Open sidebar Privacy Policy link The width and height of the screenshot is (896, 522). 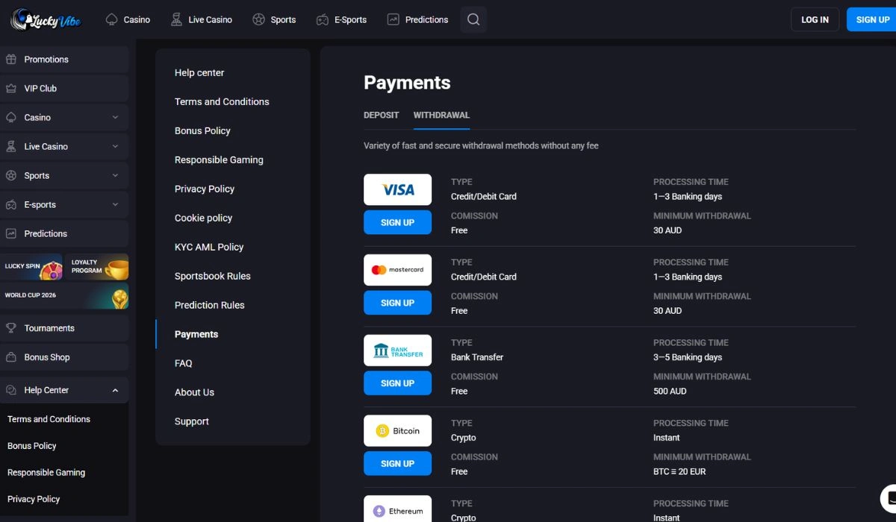[34, 499]
